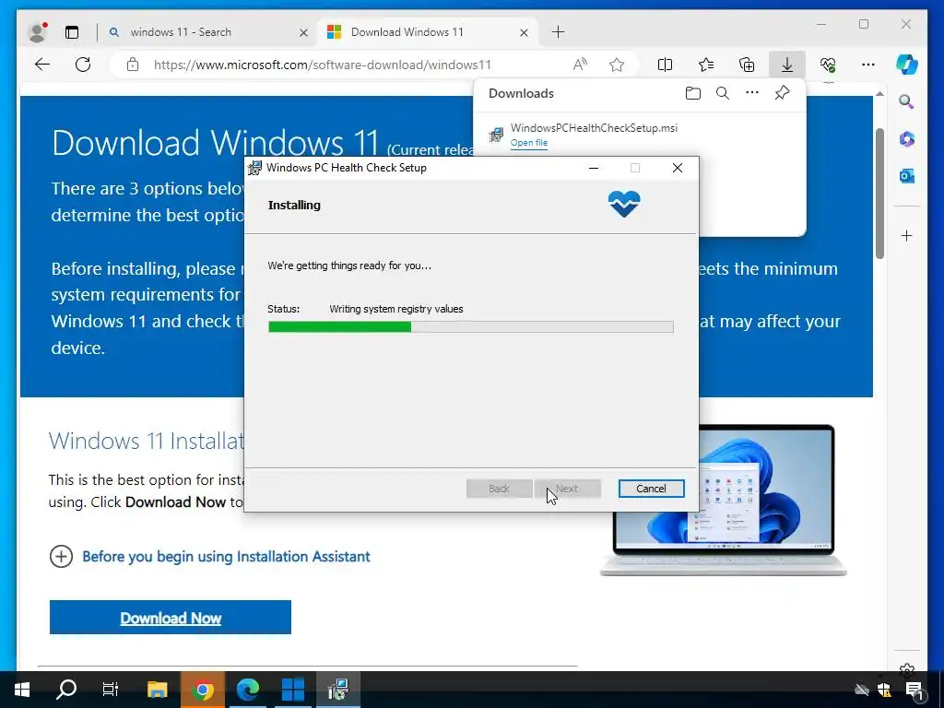Focus the address bar URL field
The height and width of the screenshot is (708, 944).
tap(322, 65)
